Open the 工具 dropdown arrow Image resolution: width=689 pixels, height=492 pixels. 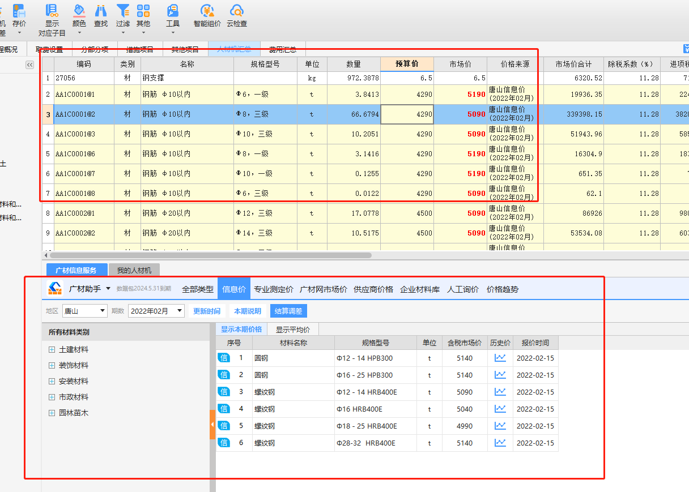[173, 33]
